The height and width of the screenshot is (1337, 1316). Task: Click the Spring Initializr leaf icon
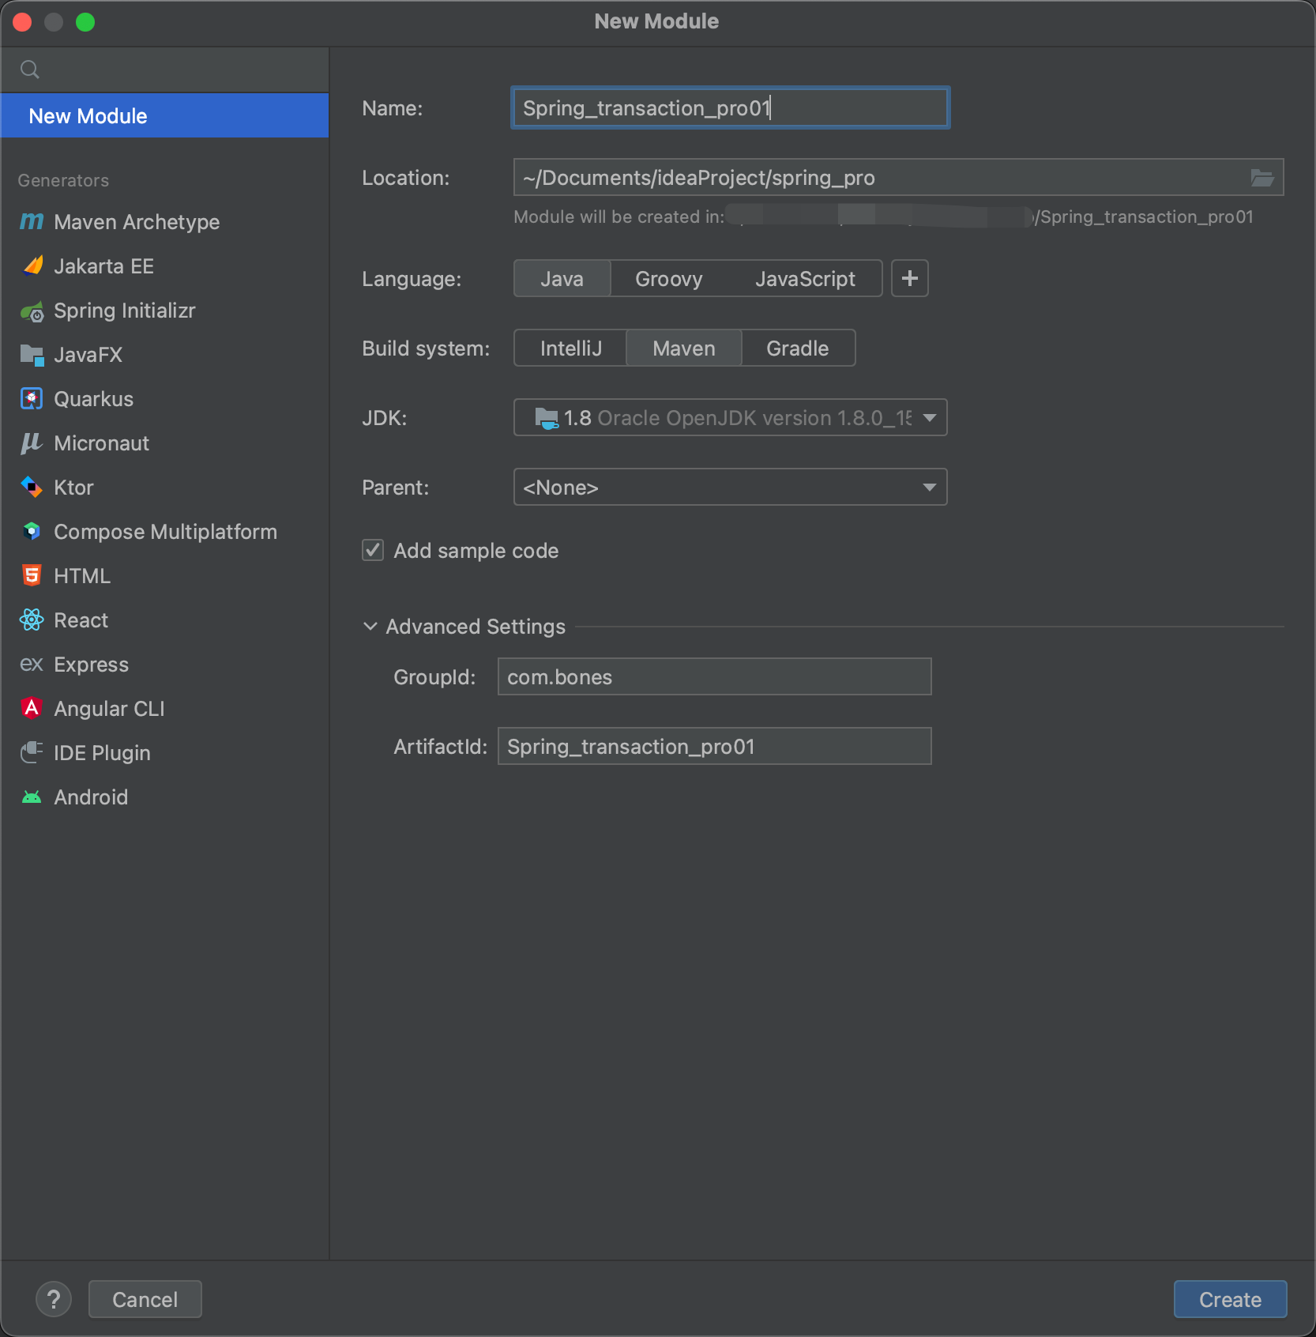click(32, 311)
